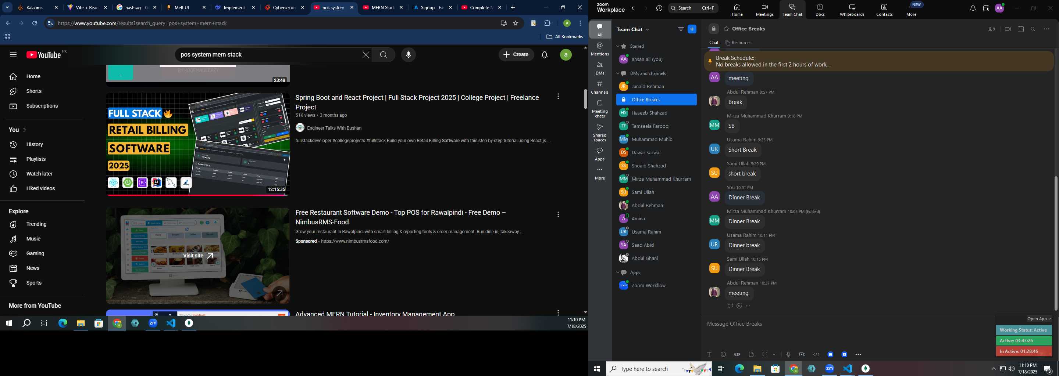Open the chat filter icon beside Team Chat
This screenshot has width=1059, height=376.
coord(681,29)
